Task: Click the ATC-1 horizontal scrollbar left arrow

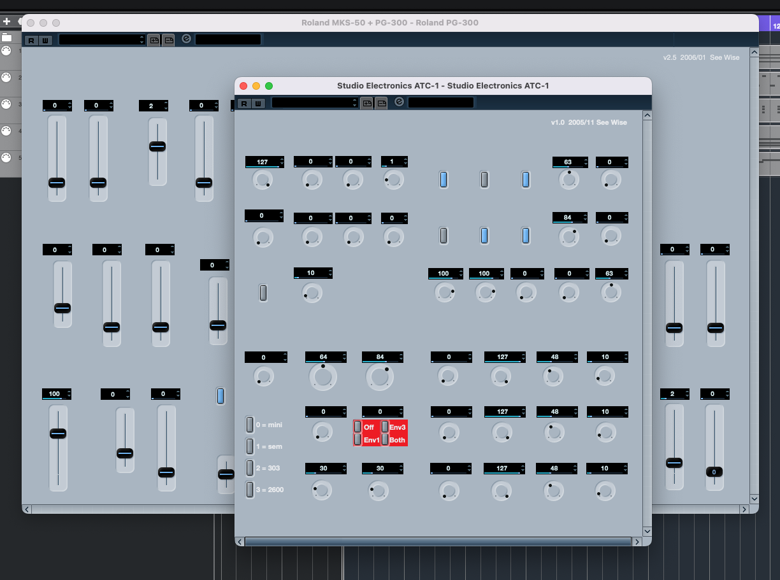Action: 240,542
